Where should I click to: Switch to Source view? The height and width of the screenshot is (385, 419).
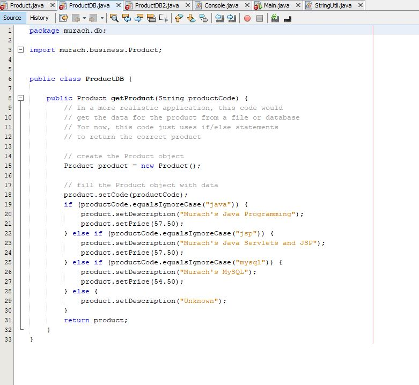coord(12,18)
